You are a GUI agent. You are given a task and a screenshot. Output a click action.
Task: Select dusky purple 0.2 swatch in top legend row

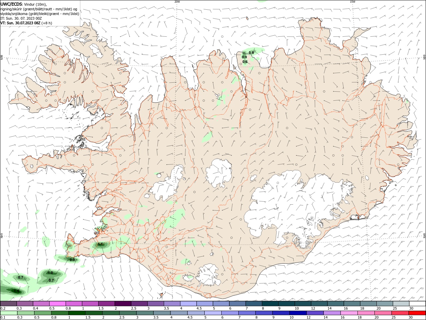(x=8, y=304)
